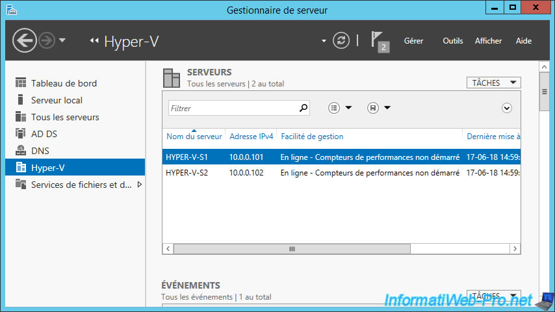Click the double-chevron before Hyper-V title

click(94, 41)
